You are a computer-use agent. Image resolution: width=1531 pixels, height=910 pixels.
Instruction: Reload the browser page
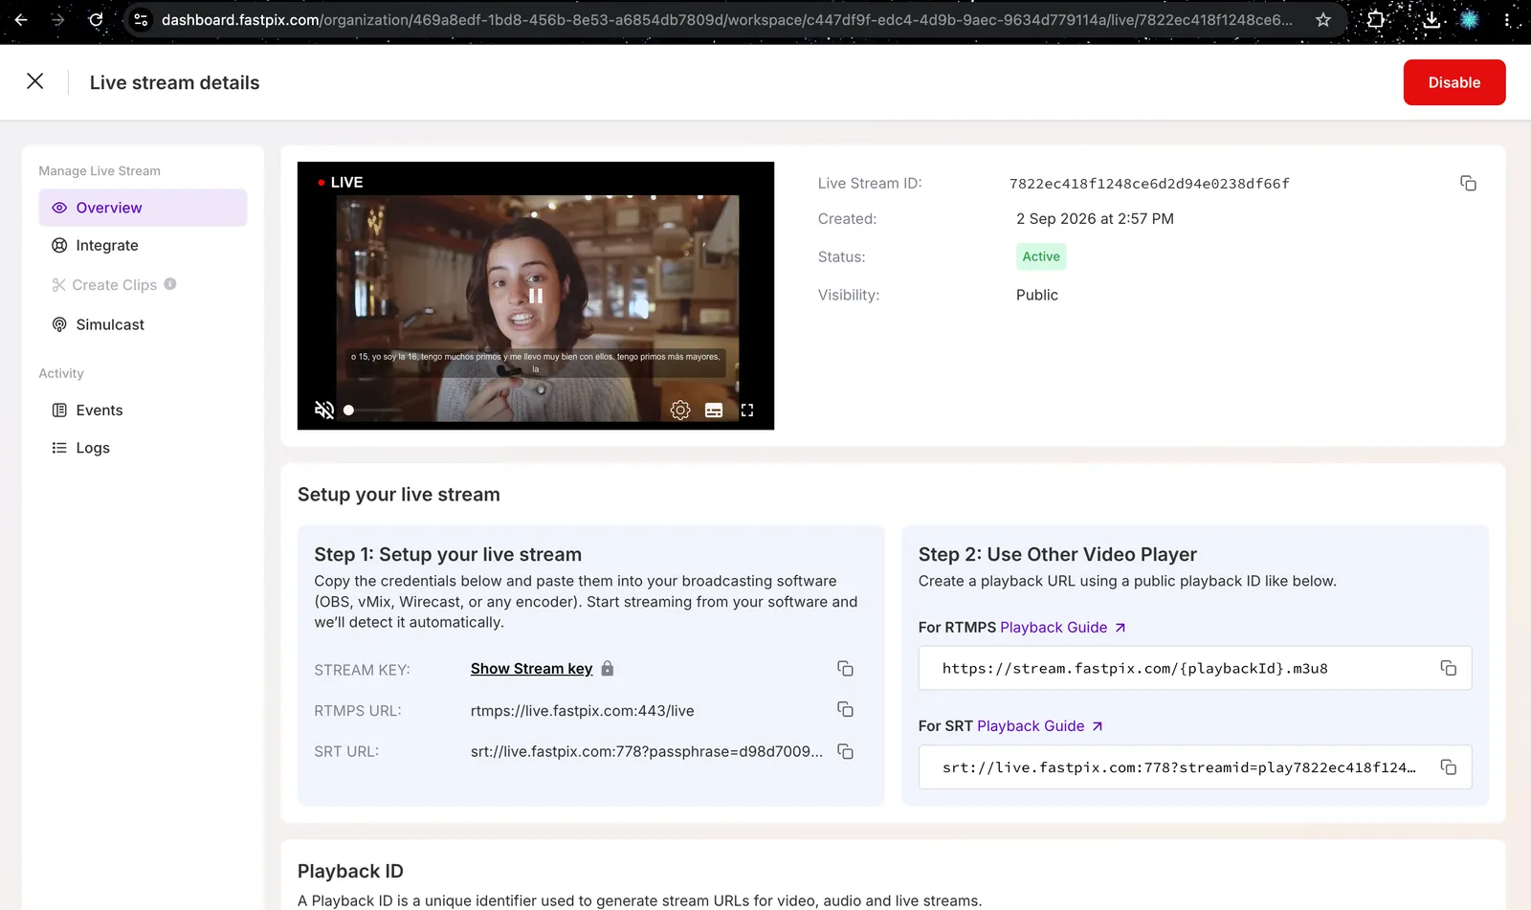[96, 19]
